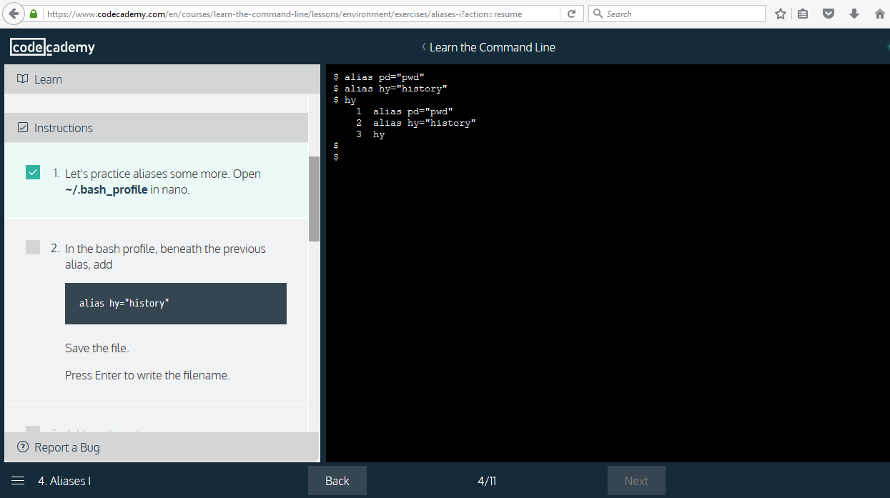The height and width of the screenshot is (498, 890).
Task: Click the last terminal prompt line
Action: pos(336,157)
